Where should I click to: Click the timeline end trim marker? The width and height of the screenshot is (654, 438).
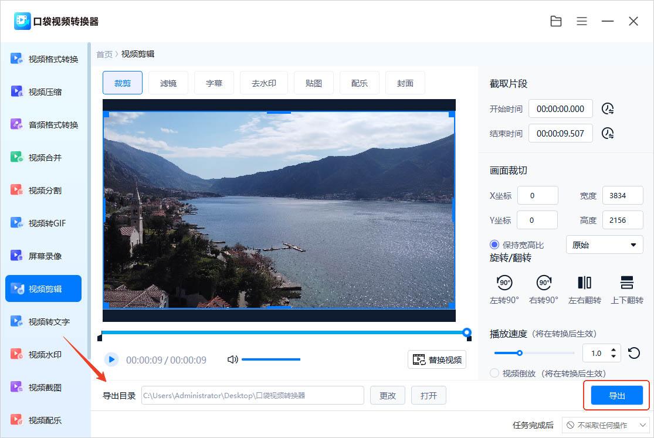pyautogui.click(x=469, y=338)
